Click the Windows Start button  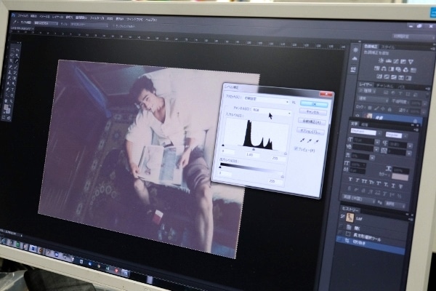pos(4,241)
